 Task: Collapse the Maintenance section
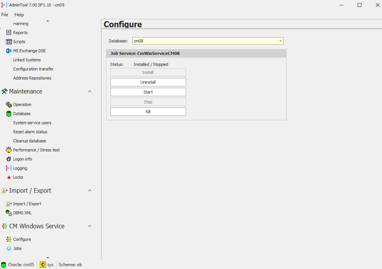tap(90, 91)
